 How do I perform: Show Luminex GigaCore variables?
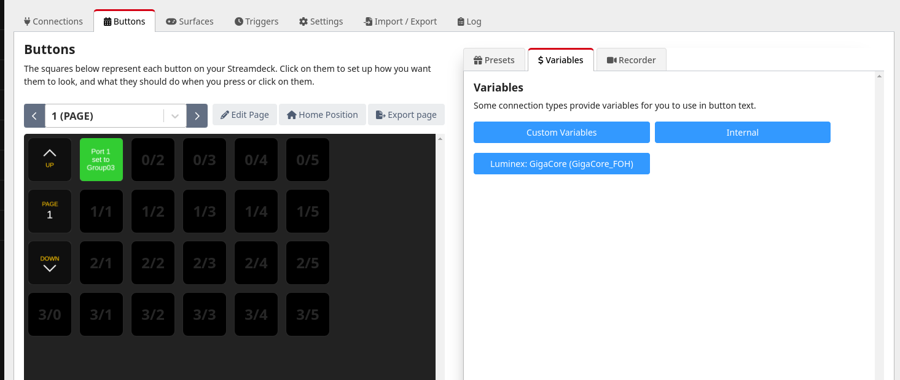pos(562,164)
